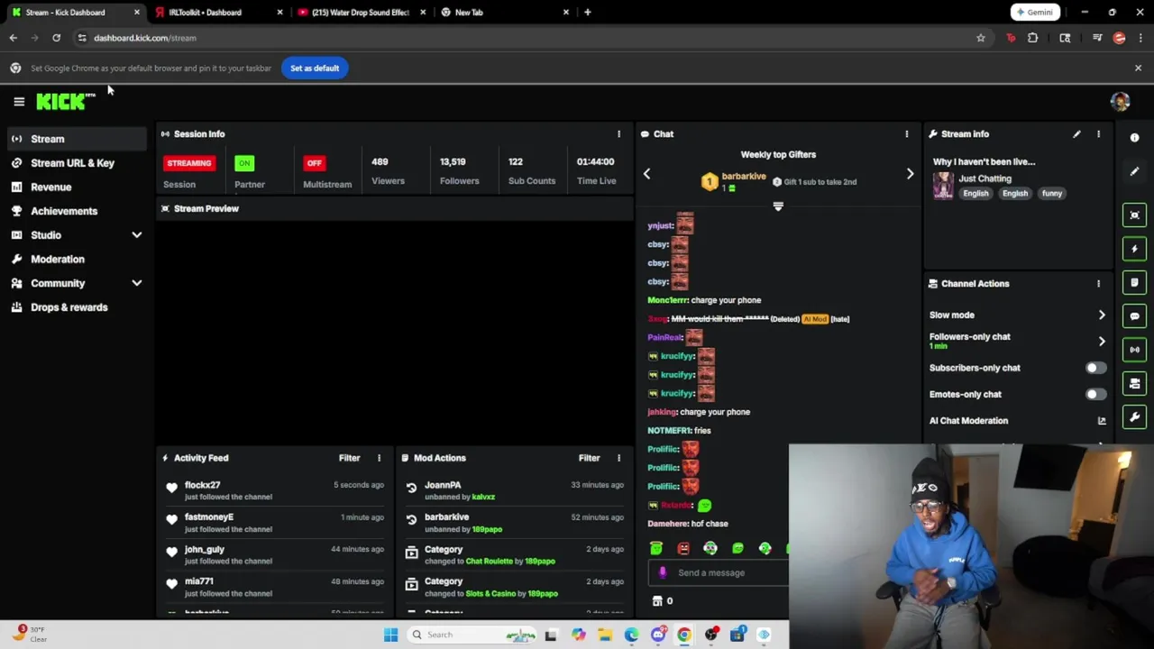Viewport: 1154px width, 649px height.
Task: Click the funny tag
Action: [1052, 194]
